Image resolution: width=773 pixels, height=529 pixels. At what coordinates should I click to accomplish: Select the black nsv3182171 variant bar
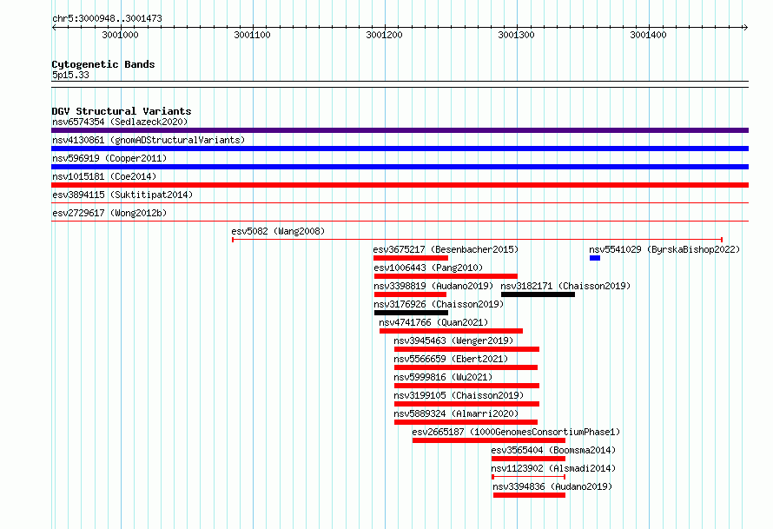[538, 294]
